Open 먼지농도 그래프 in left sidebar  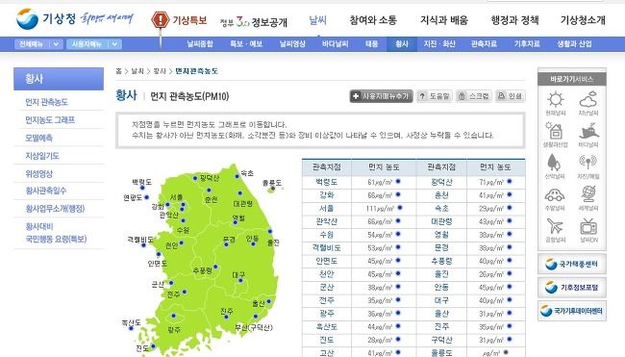pos(50,120)
